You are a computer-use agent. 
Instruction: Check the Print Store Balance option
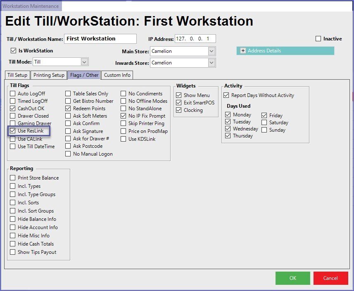coord(13,178)
